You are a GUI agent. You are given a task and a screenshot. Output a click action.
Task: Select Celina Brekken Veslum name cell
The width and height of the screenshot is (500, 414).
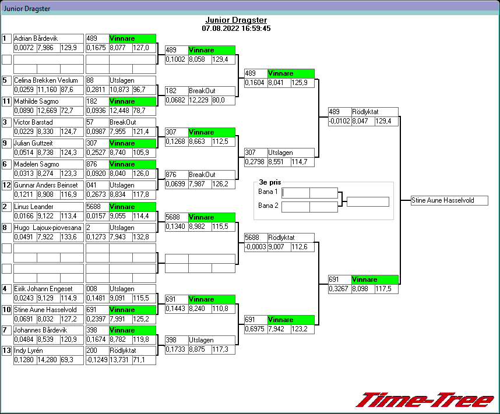tap(48, 80)
